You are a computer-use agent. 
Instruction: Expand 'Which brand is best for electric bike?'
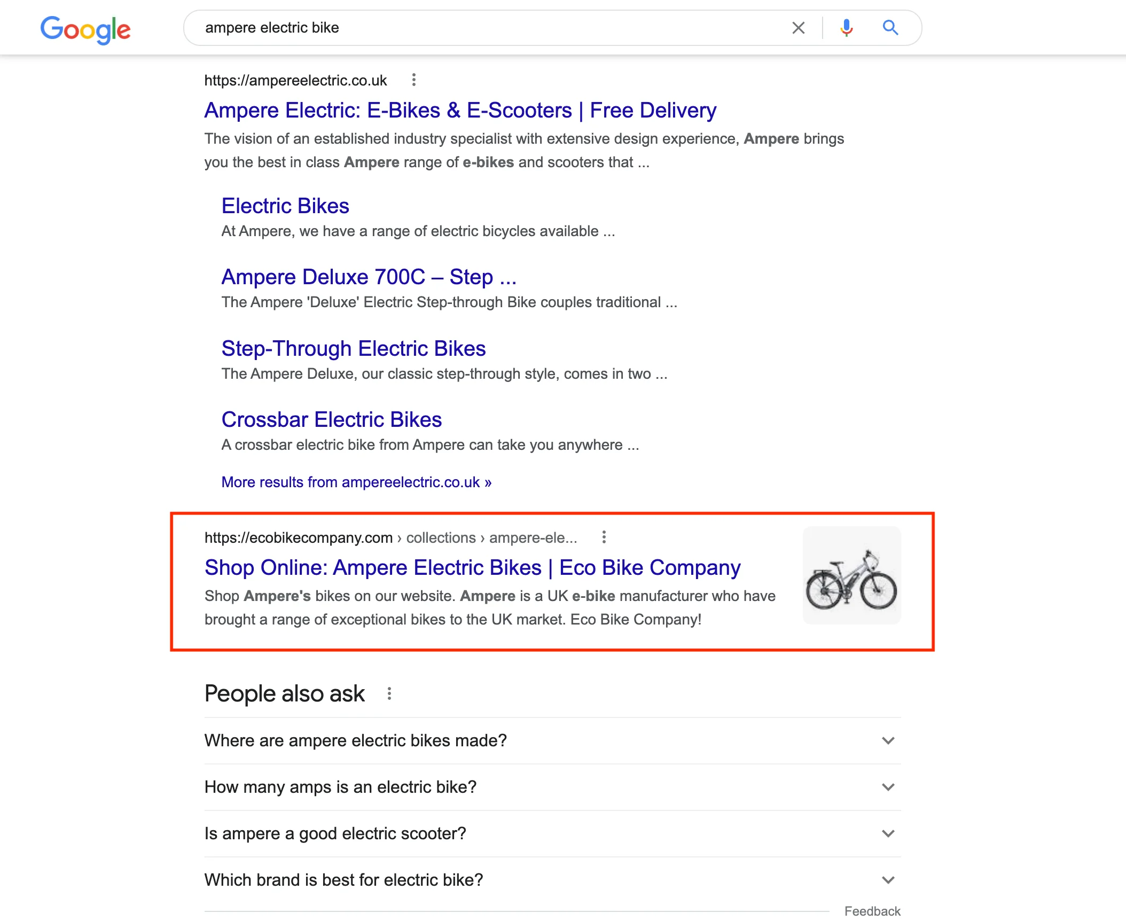pyautogui.click(x=552, y=880)
